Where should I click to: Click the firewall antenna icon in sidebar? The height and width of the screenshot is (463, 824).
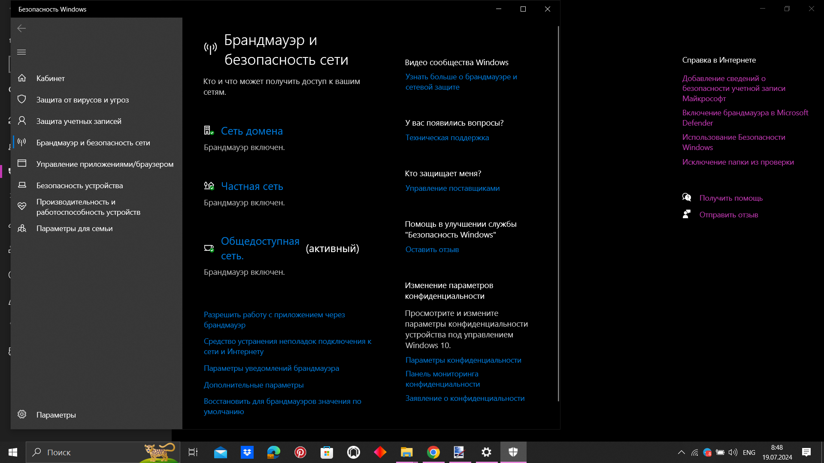pos(22,142)
